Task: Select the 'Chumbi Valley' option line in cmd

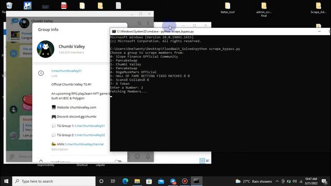Action: pos(126,64)
